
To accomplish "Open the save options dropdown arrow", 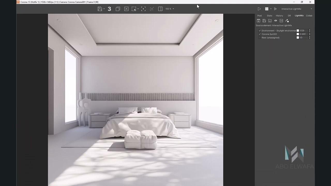I will coord(104,9).
